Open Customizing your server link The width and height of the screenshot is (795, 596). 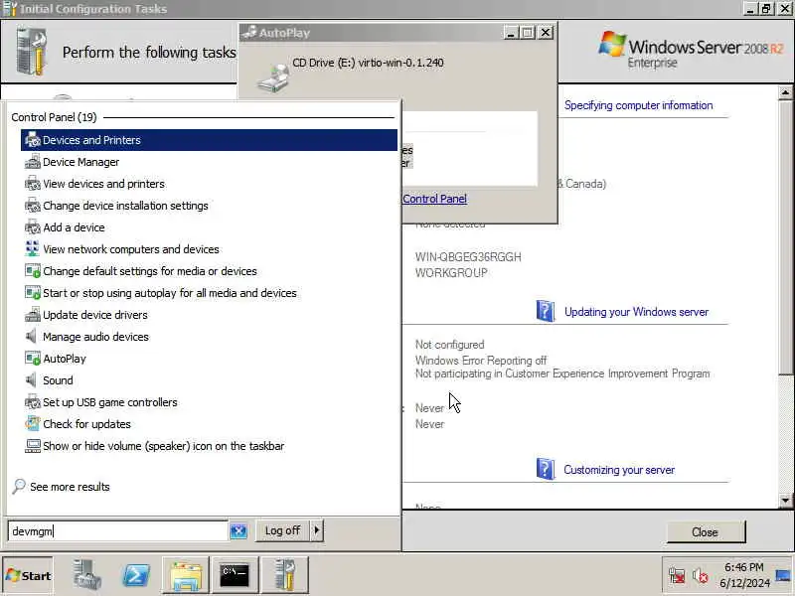click(619, 470)
